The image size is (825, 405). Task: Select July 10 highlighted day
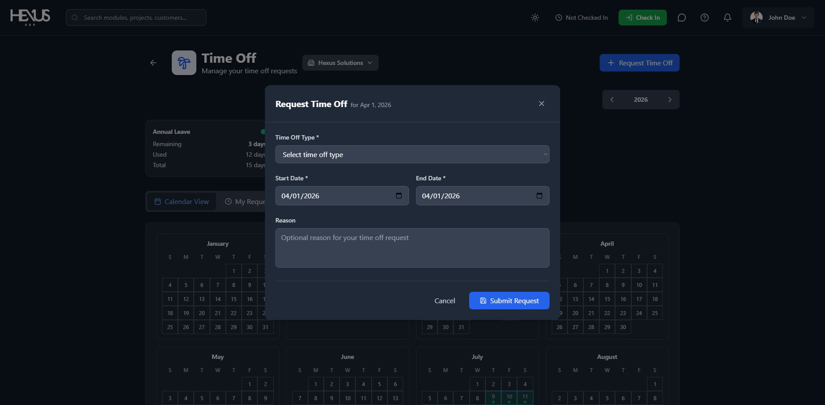(509, 398)
